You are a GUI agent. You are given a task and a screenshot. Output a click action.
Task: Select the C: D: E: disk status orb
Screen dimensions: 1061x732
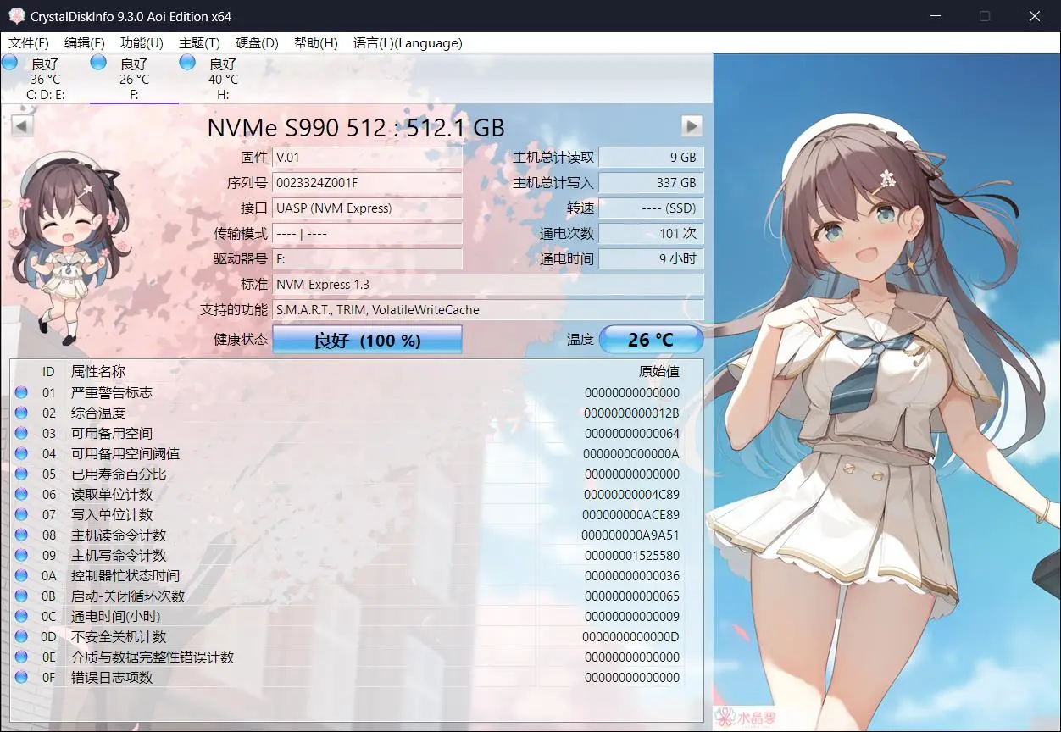[9, 62]
